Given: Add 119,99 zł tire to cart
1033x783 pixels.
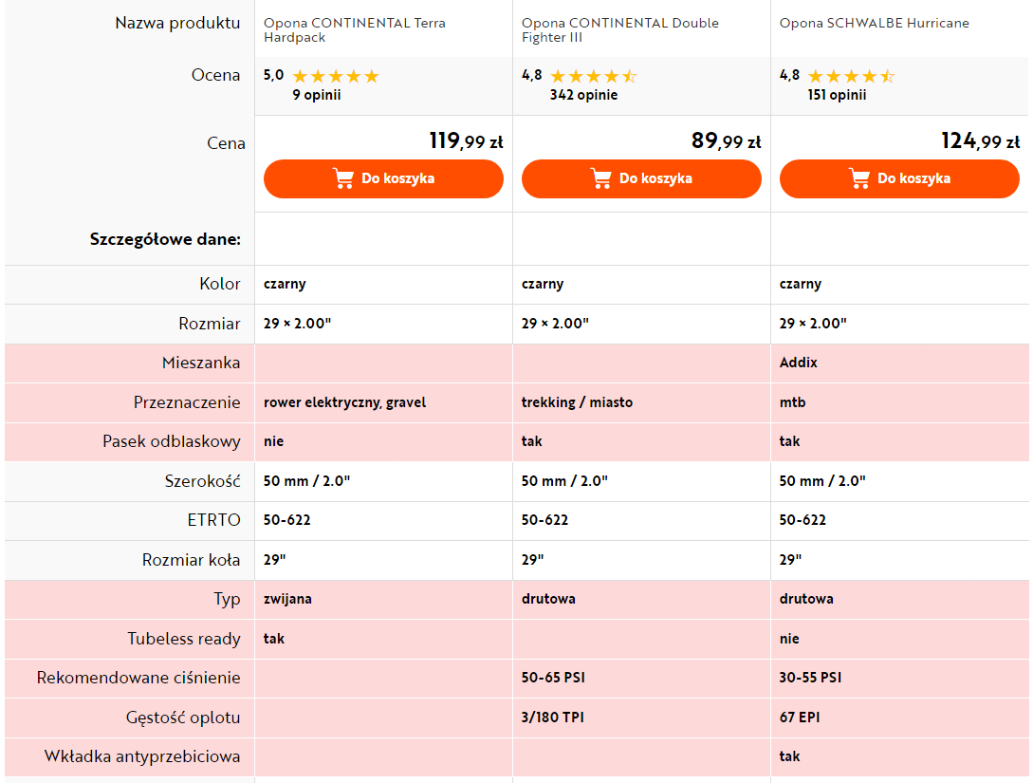Looking at the screenshot, I should coord(383,178).
